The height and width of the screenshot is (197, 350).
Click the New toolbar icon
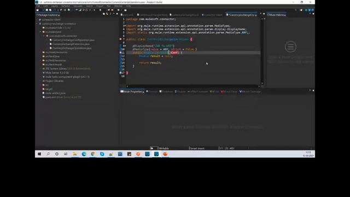(x=38, y=10)
